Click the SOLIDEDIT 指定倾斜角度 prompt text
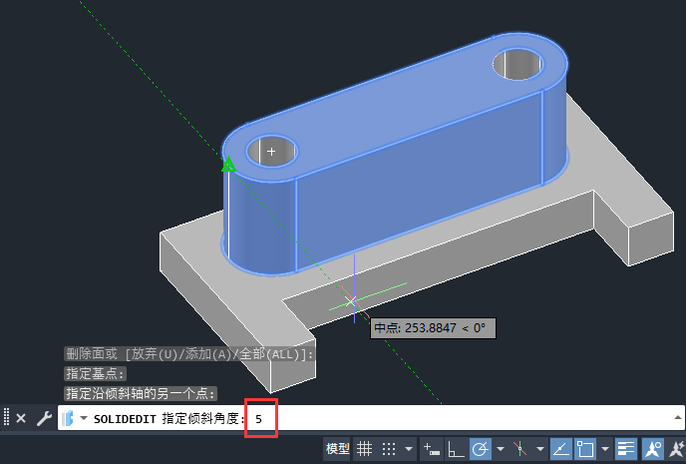This screenshot has height=464, width=686. [170, 419]
